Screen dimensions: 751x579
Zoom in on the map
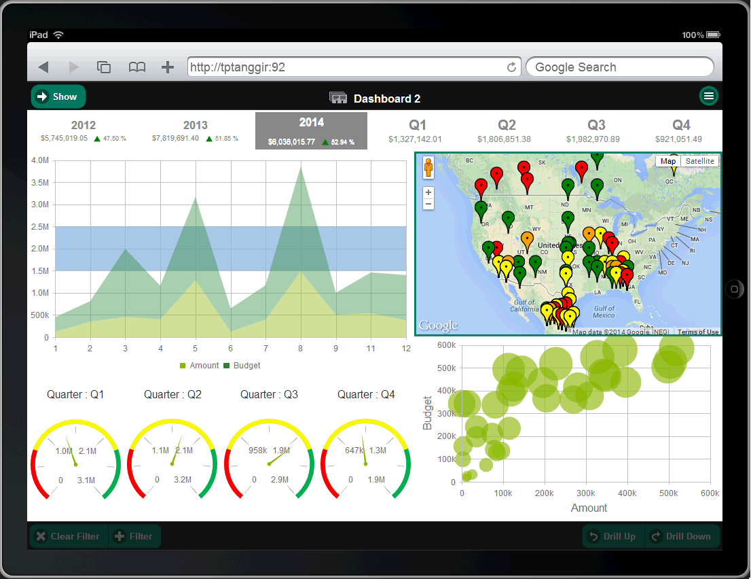click(428, 193)
